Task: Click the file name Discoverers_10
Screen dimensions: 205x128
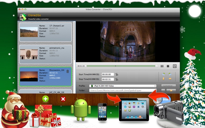Action: tap(57, 70)
